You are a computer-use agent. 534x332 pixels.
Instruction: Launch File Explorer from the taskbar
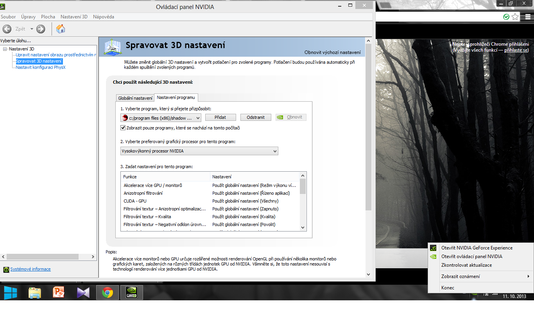point(35,293)
